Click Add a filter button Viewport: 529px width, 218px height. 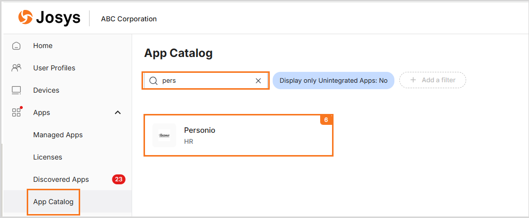tap(433, 80)
